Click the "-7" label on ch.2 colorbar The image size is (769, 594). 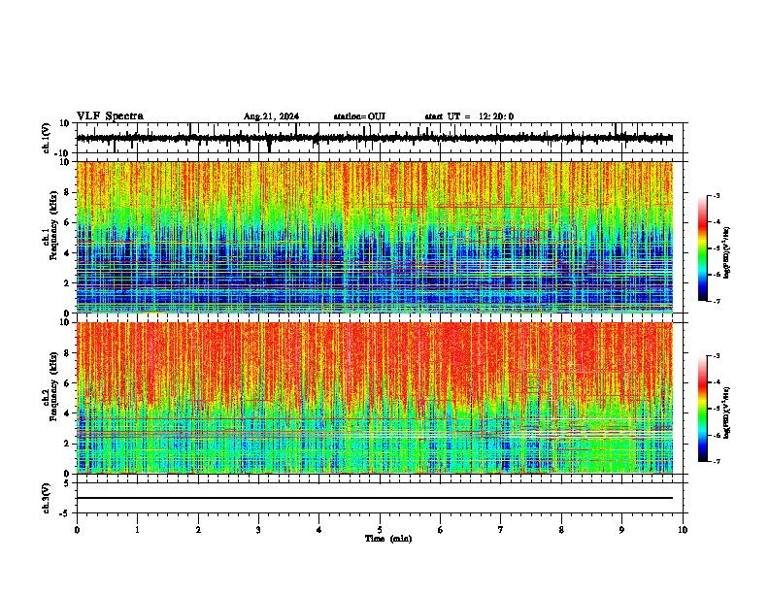click(717, 461)
